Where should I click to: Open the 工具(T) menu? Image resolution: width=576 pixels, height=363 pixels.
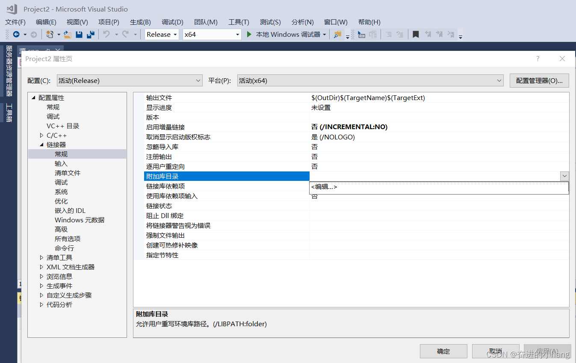click(239, 22)
